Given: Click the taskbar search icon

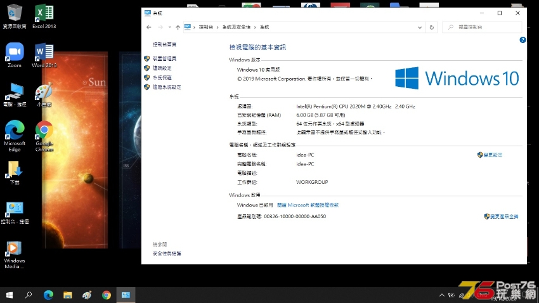Looking at the screenshot, I should point(29,295).
